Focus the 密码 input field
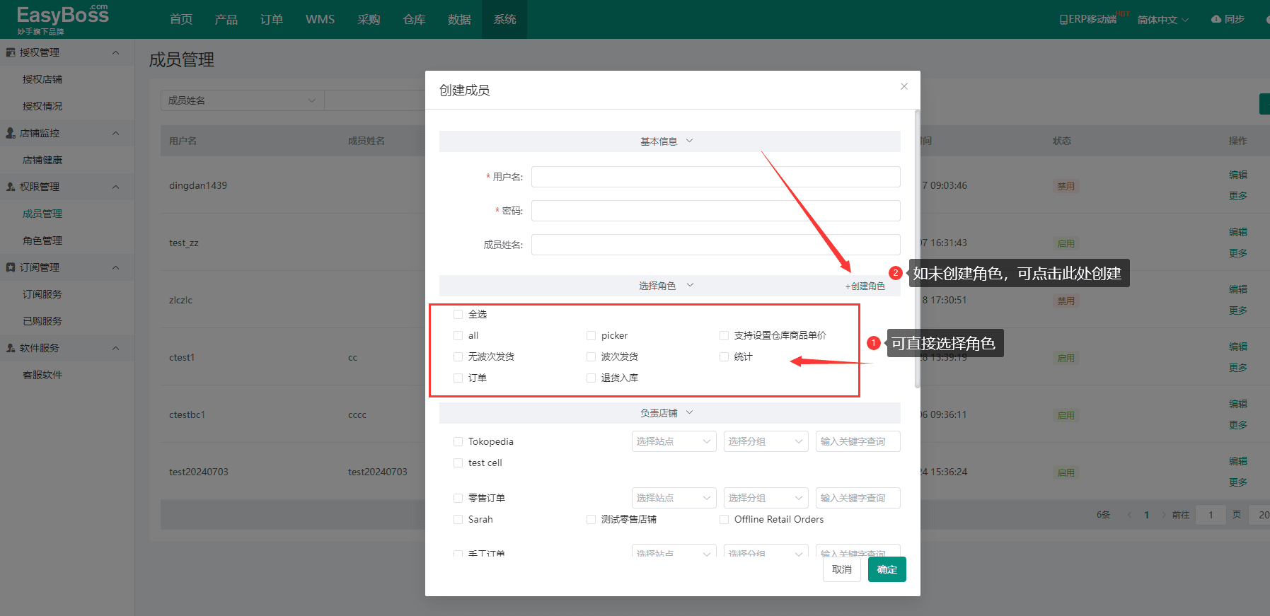Image resolution: width=1270 pixels, height=616 pixels. pos(716,211)
